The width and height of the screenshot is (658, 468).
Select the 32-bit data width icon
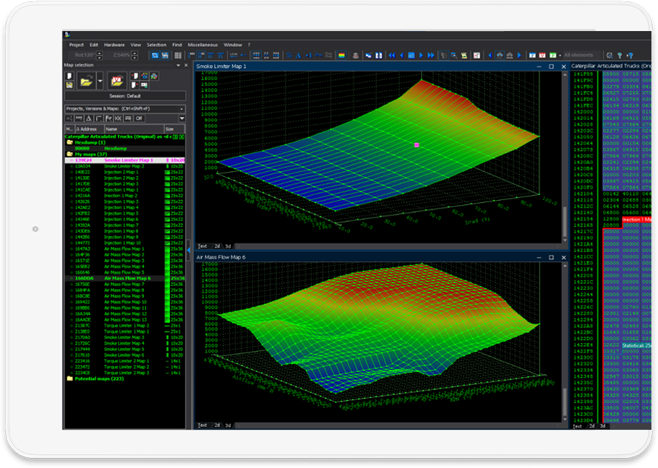coord(210,56)
